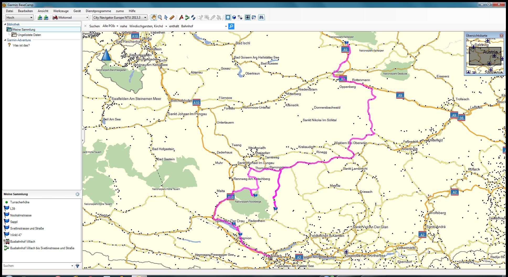Select the hand pan tool
Screen dimensions: 508x277
point(154,18)
